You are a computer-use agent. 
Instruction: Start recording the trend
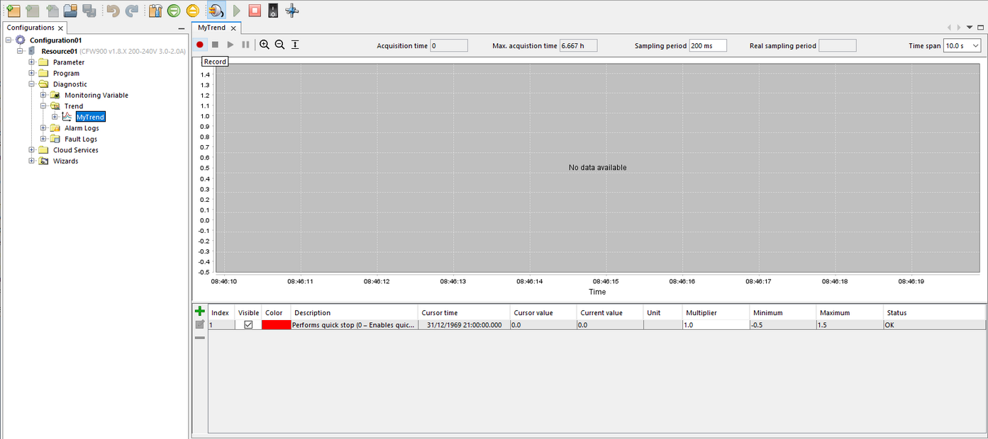[x=199, y=44]
